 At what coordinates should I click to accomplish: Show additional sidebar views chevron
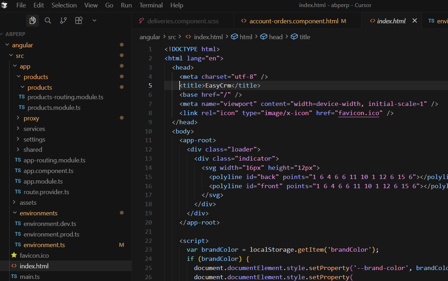tap(94, 21)
